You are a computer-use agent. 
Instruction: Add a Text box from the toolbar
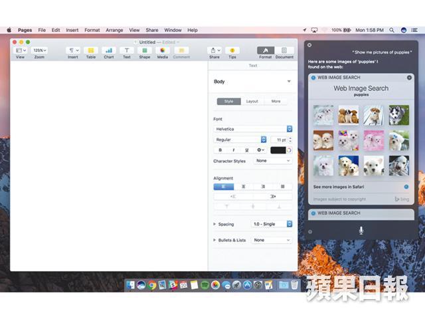[x=127, y=51]
